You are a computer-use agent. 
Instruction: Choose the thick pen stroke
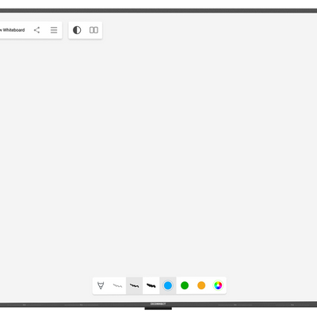pos(151,285)
